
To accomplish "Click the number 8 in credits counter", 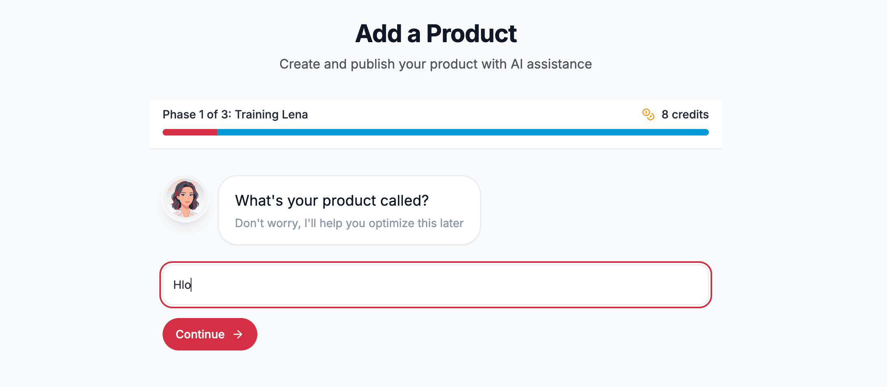I will [665, 114].
